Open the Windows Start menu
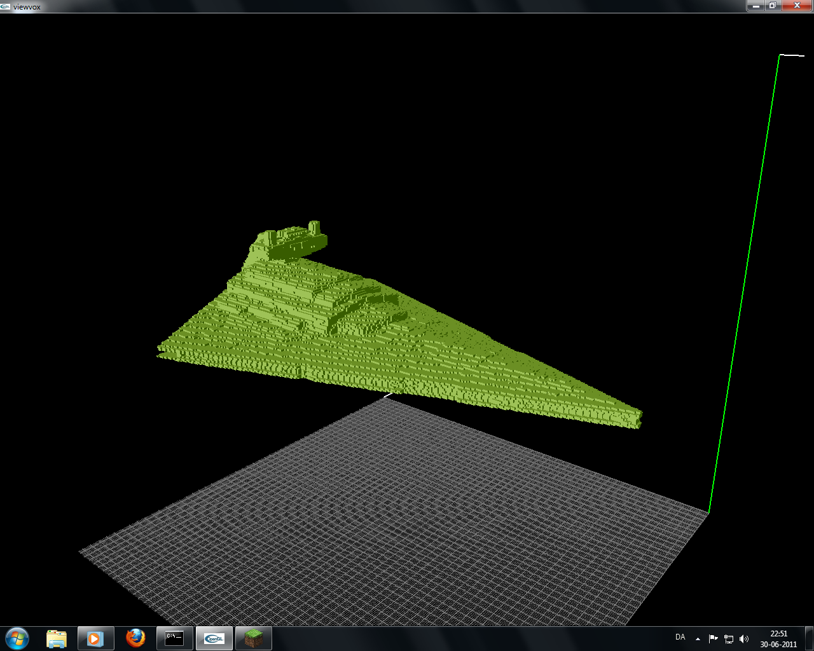This screenshot has width=814, height=651. click(x=17, y=638)
